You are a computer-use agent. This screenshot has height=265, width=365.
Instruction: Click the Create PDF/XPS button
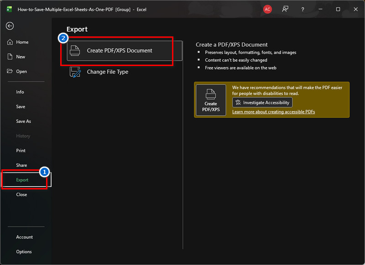click(x=211, y=100)
